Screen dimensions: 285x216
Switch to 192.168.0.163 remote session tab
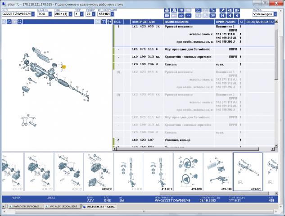(x=99, y=207)
